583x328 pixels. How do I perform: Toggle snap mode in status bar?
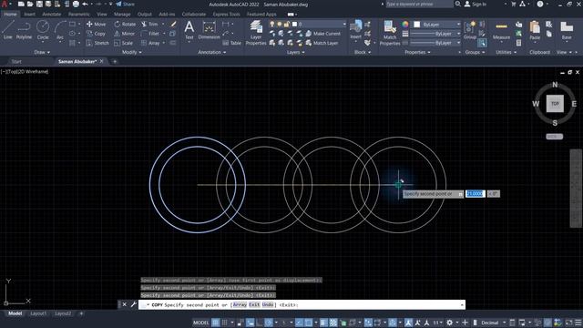point(225,323)
